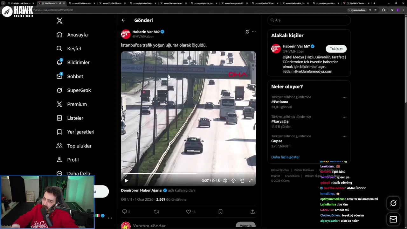The height and width of the screenshot is (229, 407).
Task: Click the video progress bar
Action: pyautogui.click(x=188, y=174)
